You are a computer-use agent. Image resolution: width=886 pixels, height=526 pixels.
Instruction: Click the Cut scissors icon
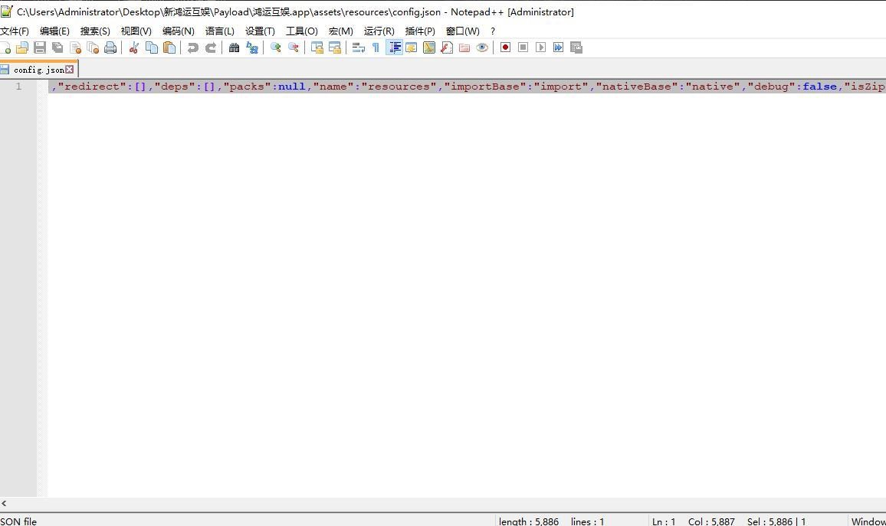pyautogui.click(x=133, y=47)
